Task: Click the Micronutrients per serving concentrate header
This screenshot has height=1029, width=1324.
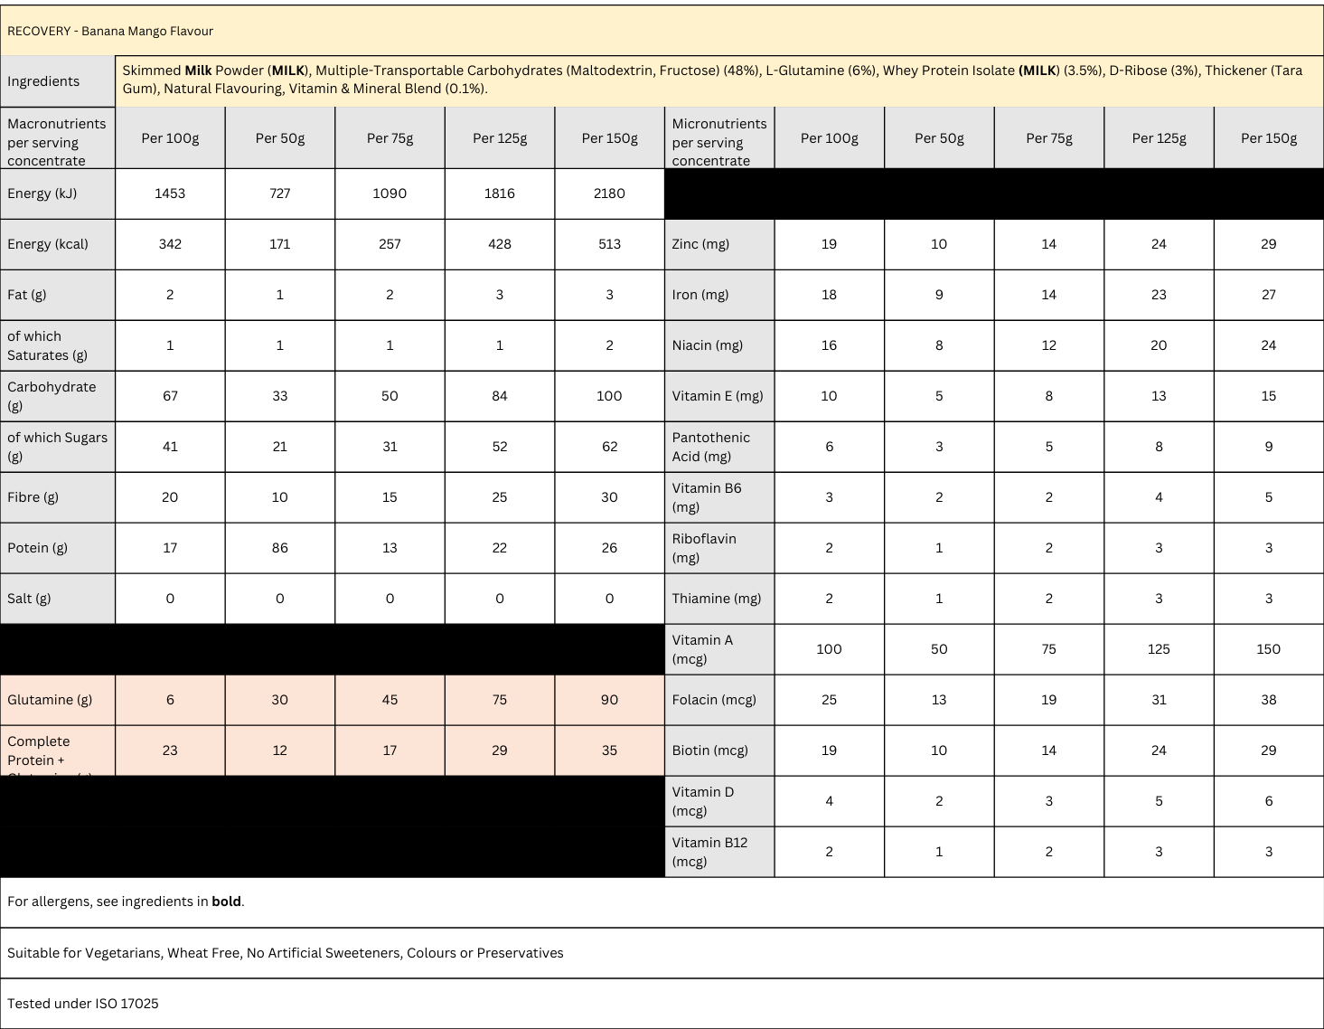Action: click(x=718, y=142)
